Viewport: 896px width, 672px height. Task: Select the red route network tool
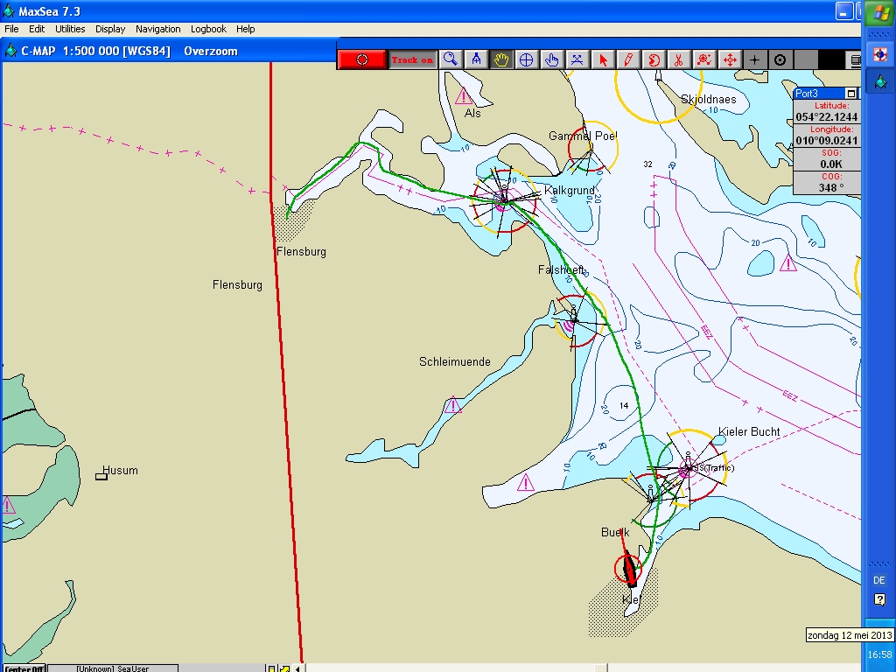coord(704,60)
